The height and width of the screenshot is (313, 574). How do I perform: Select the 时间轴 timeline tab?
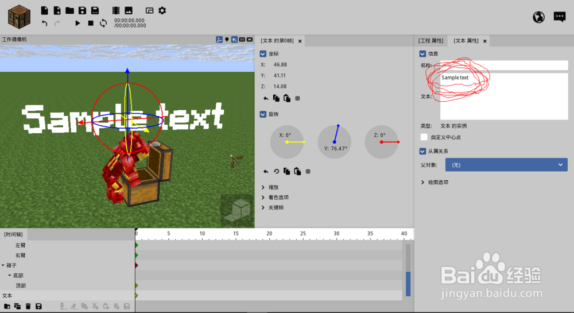[13, 234]
